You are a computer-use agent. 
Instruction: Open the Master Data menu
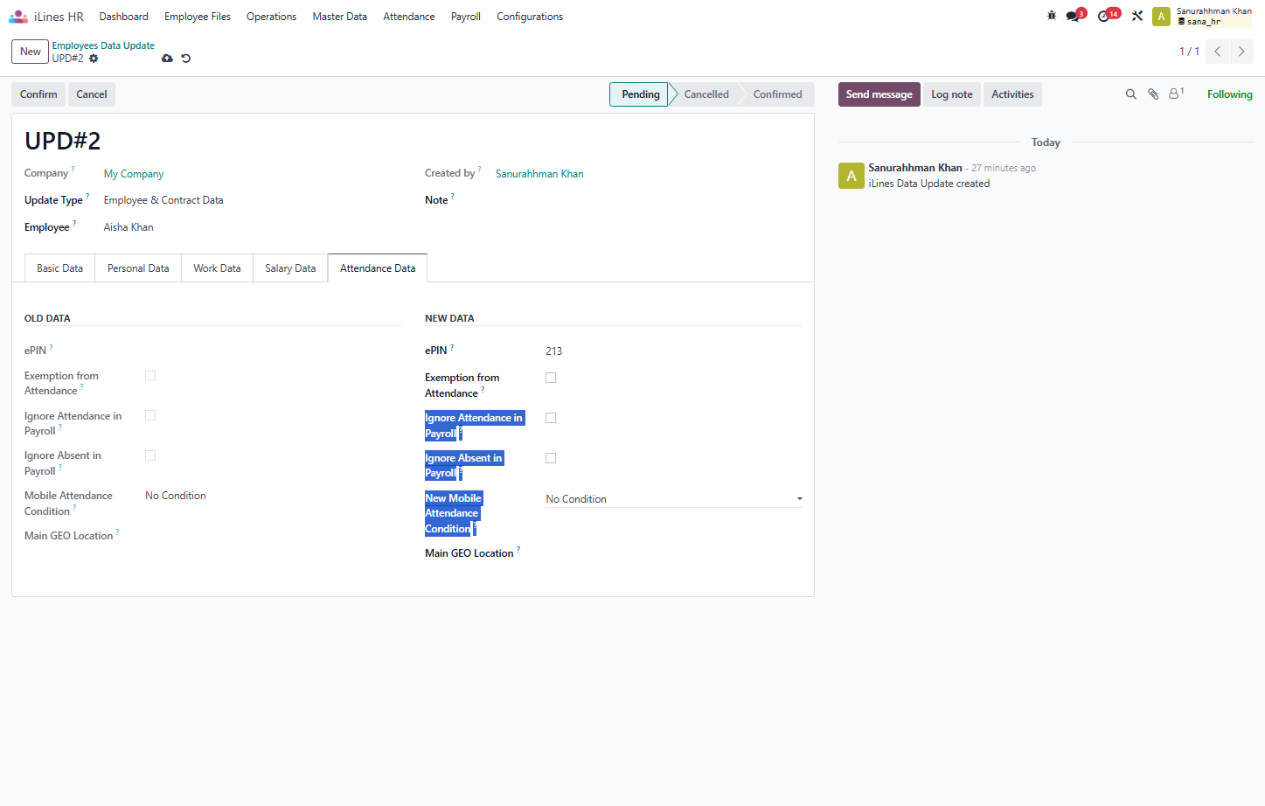coord(339,17)
